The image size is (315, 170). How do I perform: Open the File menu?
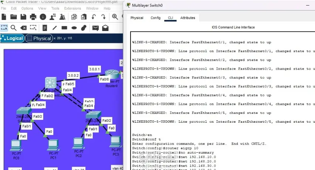tap(3, 8)
